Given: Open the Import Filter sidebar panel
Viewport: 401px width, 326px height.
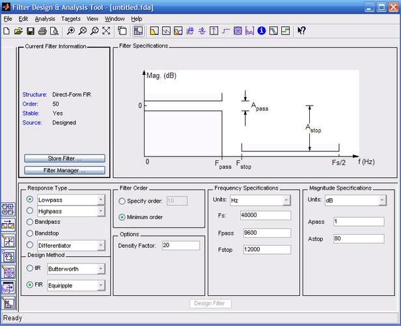Looking at the screenshot, I should (8, 288).
